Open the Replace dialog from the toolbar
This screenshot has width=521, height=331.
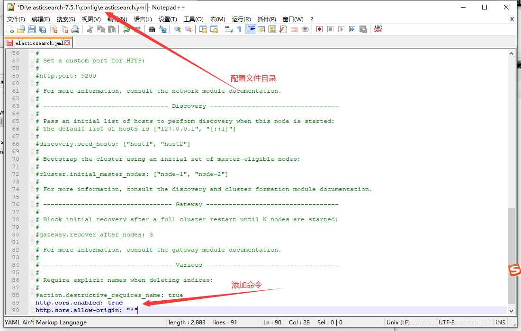[x=163, y=29]
